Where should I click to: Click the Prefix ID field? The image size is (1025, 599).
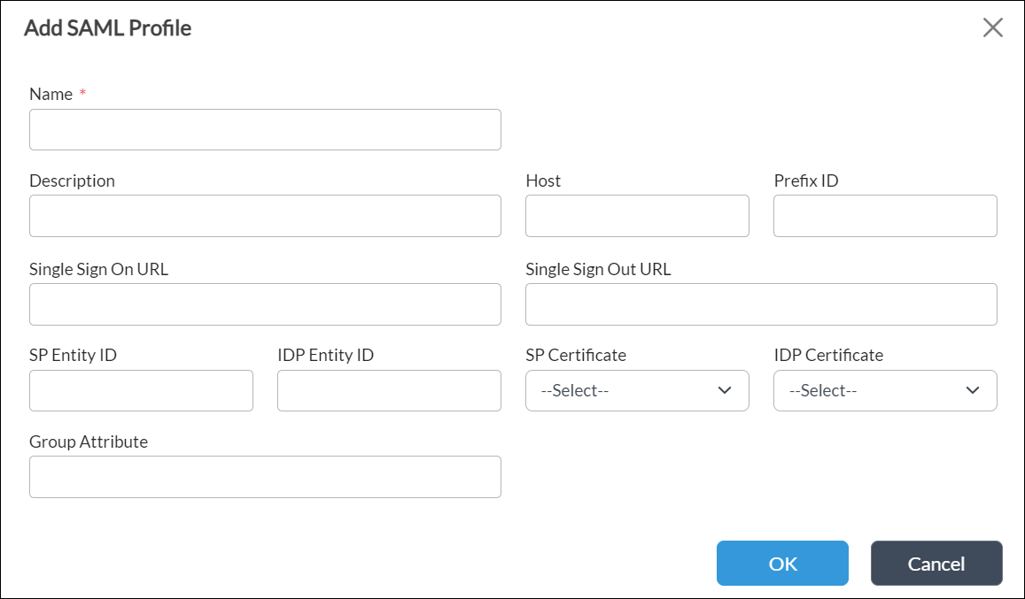pos(885,216)
